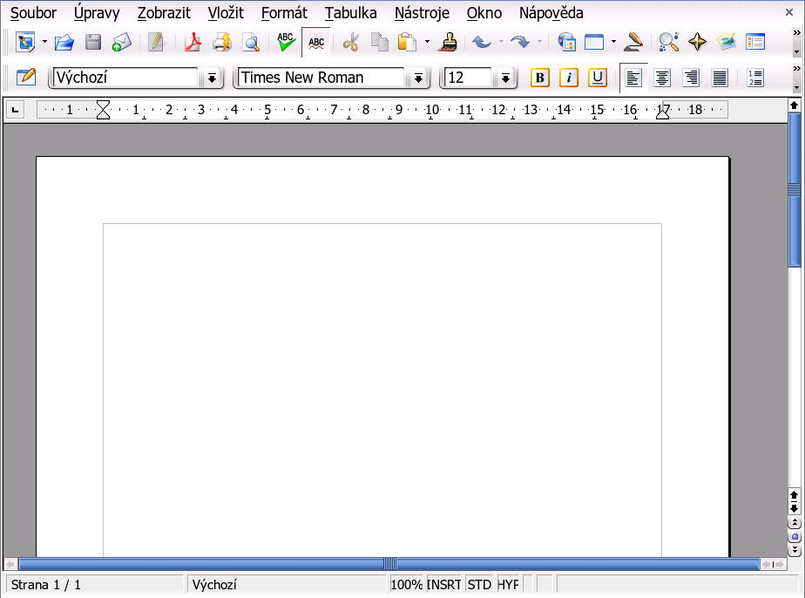
Task: Copy selection icon
Action: (379, 42)
